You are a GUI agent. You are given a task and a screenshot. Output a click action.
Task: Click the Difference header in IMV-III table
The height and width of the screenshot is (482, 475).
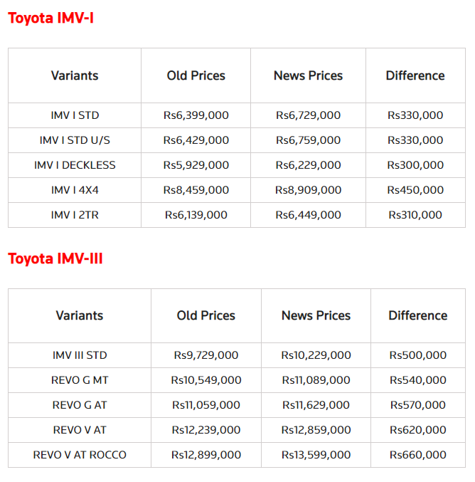tap(418, 315)
